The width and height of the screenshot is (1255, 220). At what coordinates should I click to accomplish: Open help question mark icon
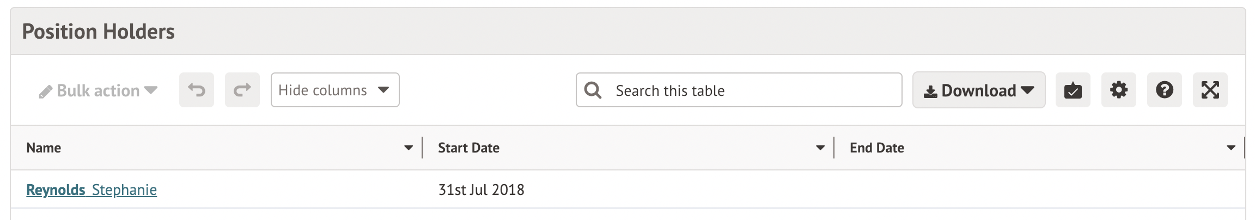[1164, 90]
